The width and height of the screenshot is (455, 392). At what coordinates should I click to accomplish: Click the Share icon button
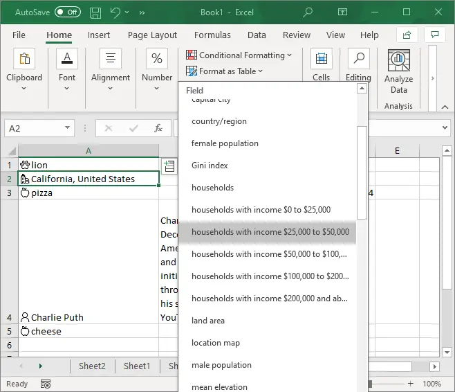[407, 35]
